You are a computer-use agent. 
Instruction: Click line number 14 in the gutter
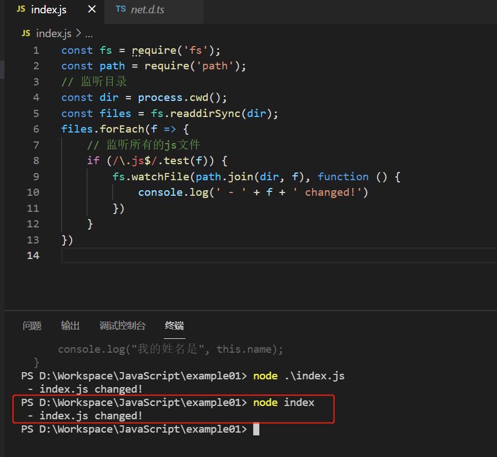point(33,256)
